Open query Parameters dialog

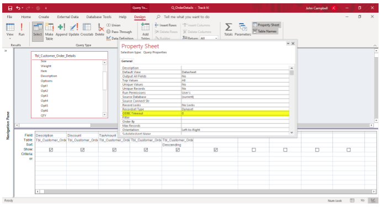pos(243,30)
